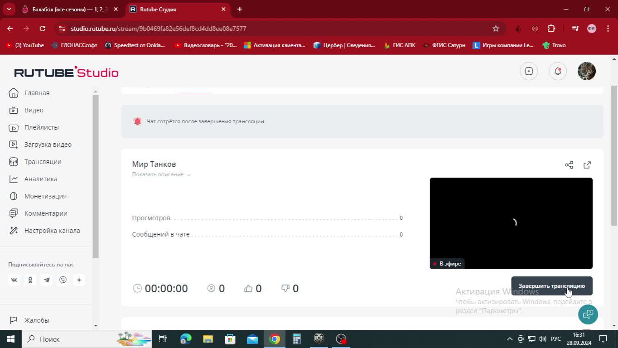
Task: Open Монетизация in the sidebar
Action: pos(45,196)
